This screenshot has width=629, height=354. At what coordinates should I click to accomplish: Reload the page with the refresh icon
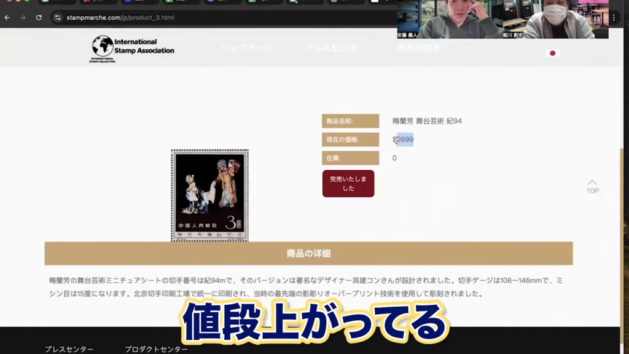pos(39,18)
